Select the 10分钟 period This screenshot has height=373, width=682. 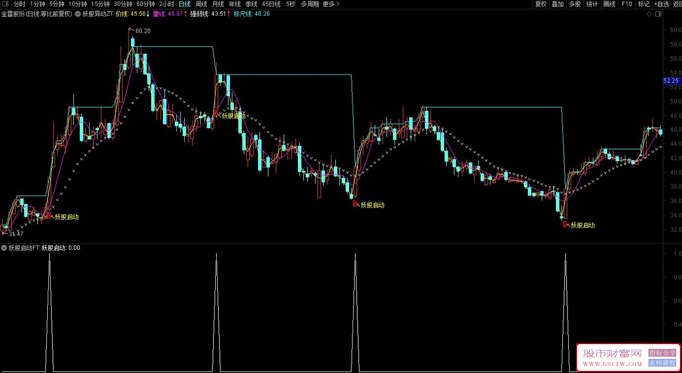coord(78,4)
